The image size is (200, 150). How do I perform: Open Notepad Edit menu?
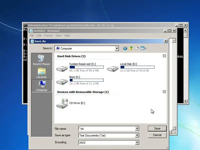[x=39, y=35]
